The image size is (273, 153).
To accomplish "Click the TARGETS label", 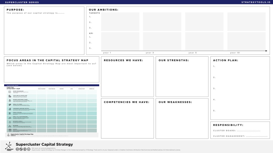I will (x=95, y=13).
